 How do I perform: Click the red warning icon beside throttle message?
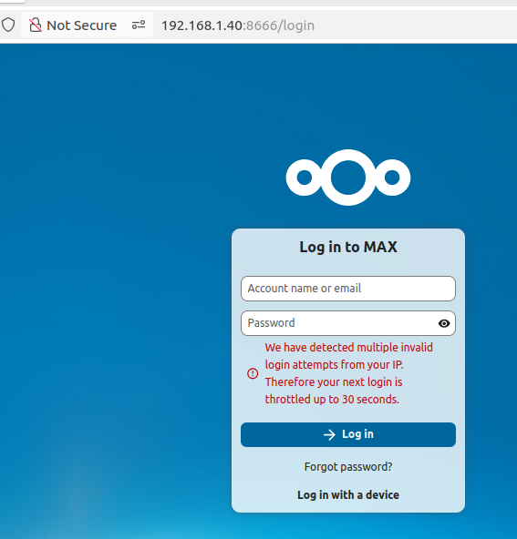253,373
